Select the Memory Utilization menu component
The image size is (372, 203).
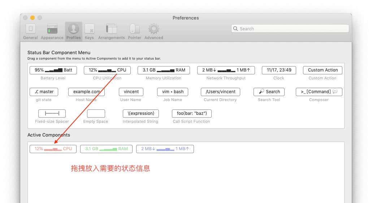tap(164, 70)
